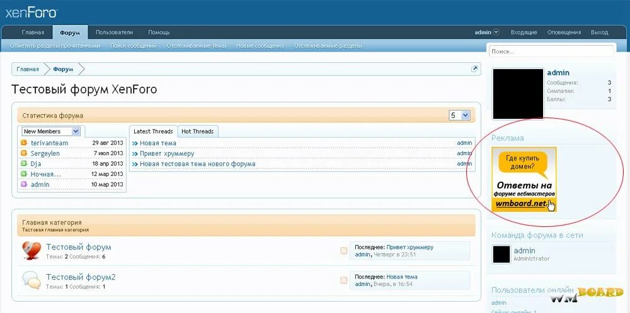Click teriванteam's orange member icon
630x313 pixels.
click(24, 143)
